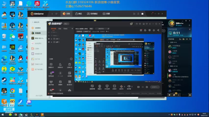Open the lyrics assistant tool

point(69,83)
